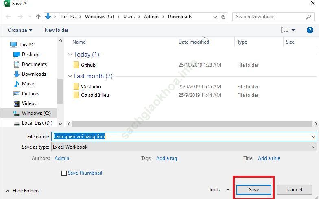Select Downloads in the navigation pane
This screenshot has height=199, width=319.
coord(34,74)
